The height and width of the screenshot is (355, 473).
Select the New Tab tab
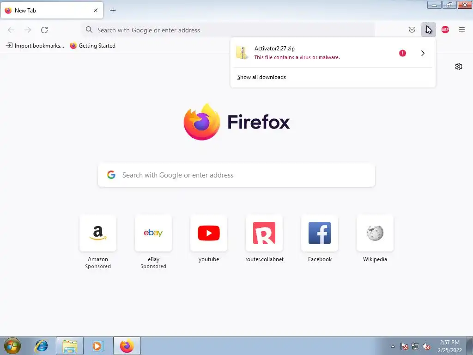tap(52, 10)
